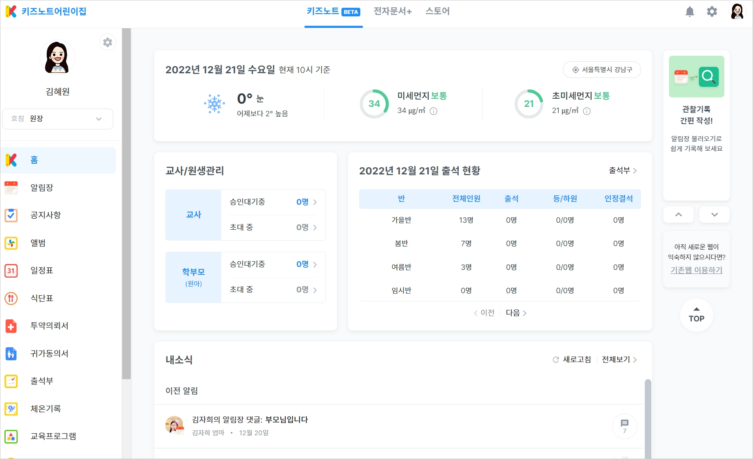The height and width of the screenshot is (459, 753).
Task: Click the info icon beside 21 ㎍/㎥
Action: click(x=587, y=111)
